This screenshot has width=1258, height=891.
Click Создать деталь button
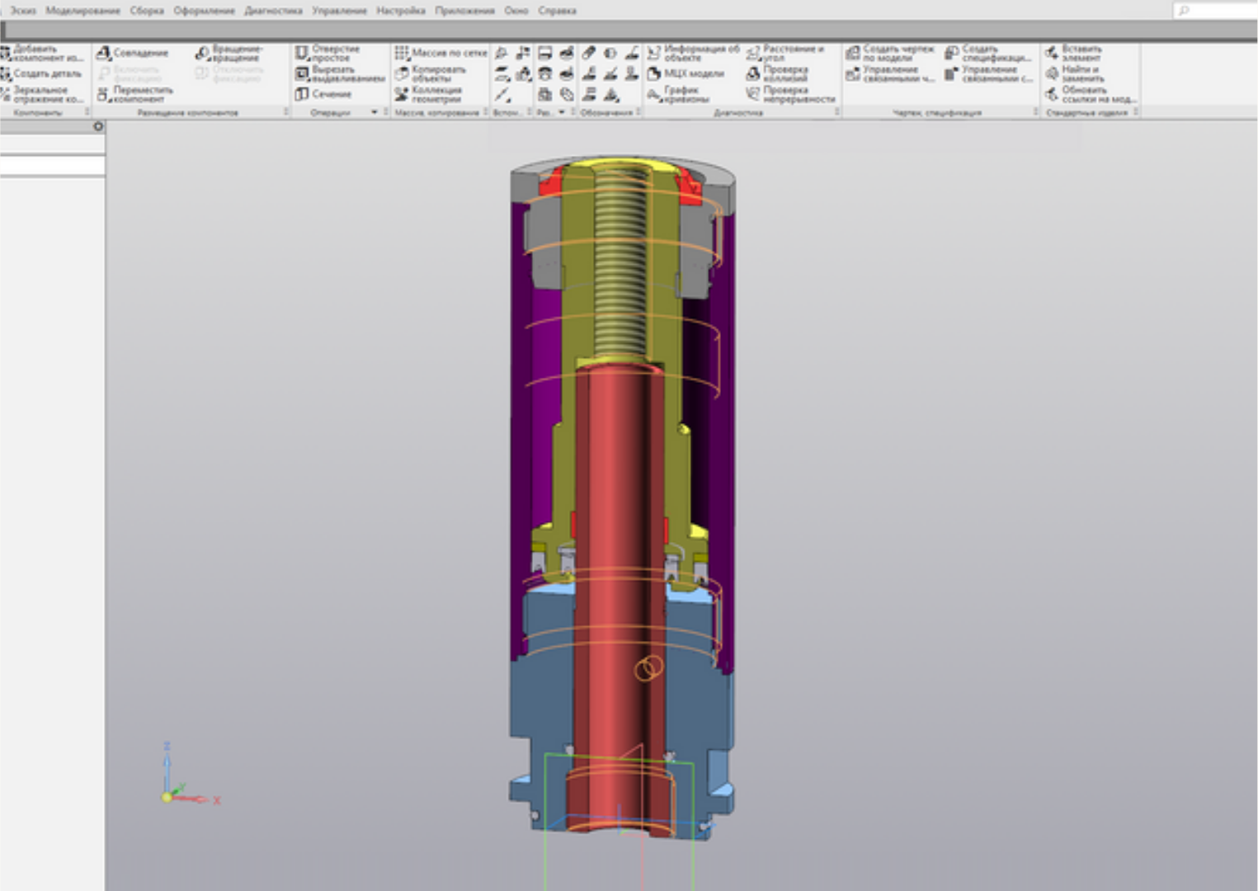tap(41, 74)
